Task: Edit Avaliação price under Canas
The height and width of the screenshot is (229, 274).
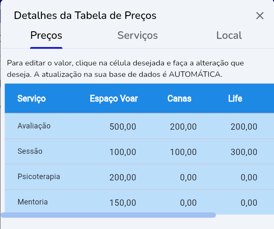Action: coord(183,127)
